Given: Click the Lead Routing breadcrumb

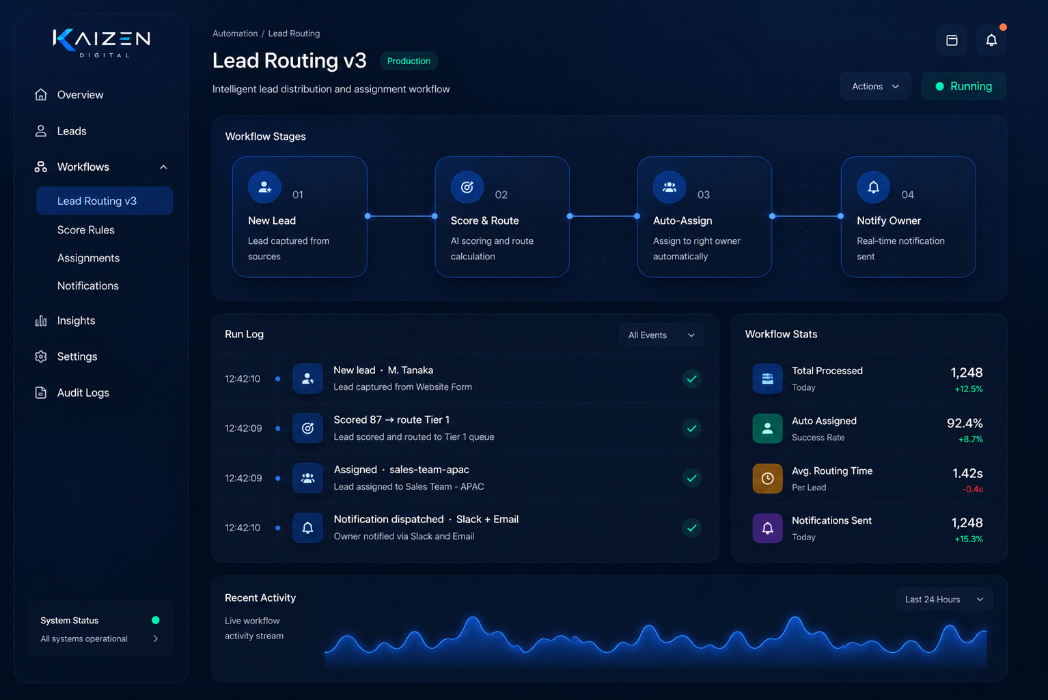Looking at the screenshot, I should [294, 33].
